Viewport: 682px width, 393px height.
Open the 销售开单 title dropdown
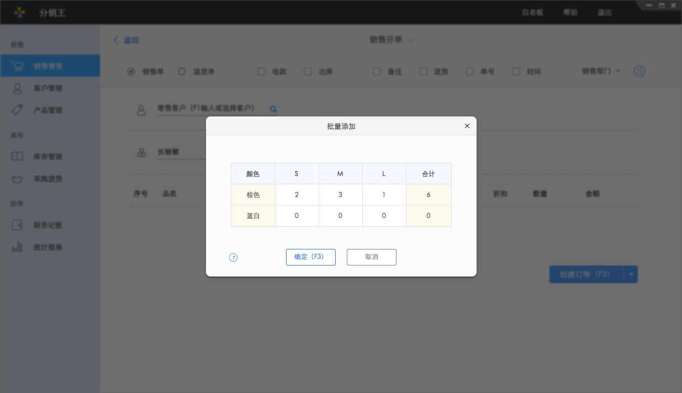coord(410,40)
